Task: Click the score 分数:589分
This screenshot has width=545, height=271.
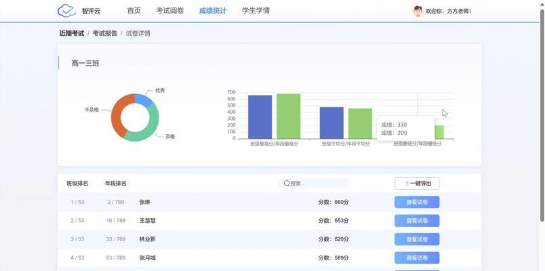Action: tap(334, 258)
